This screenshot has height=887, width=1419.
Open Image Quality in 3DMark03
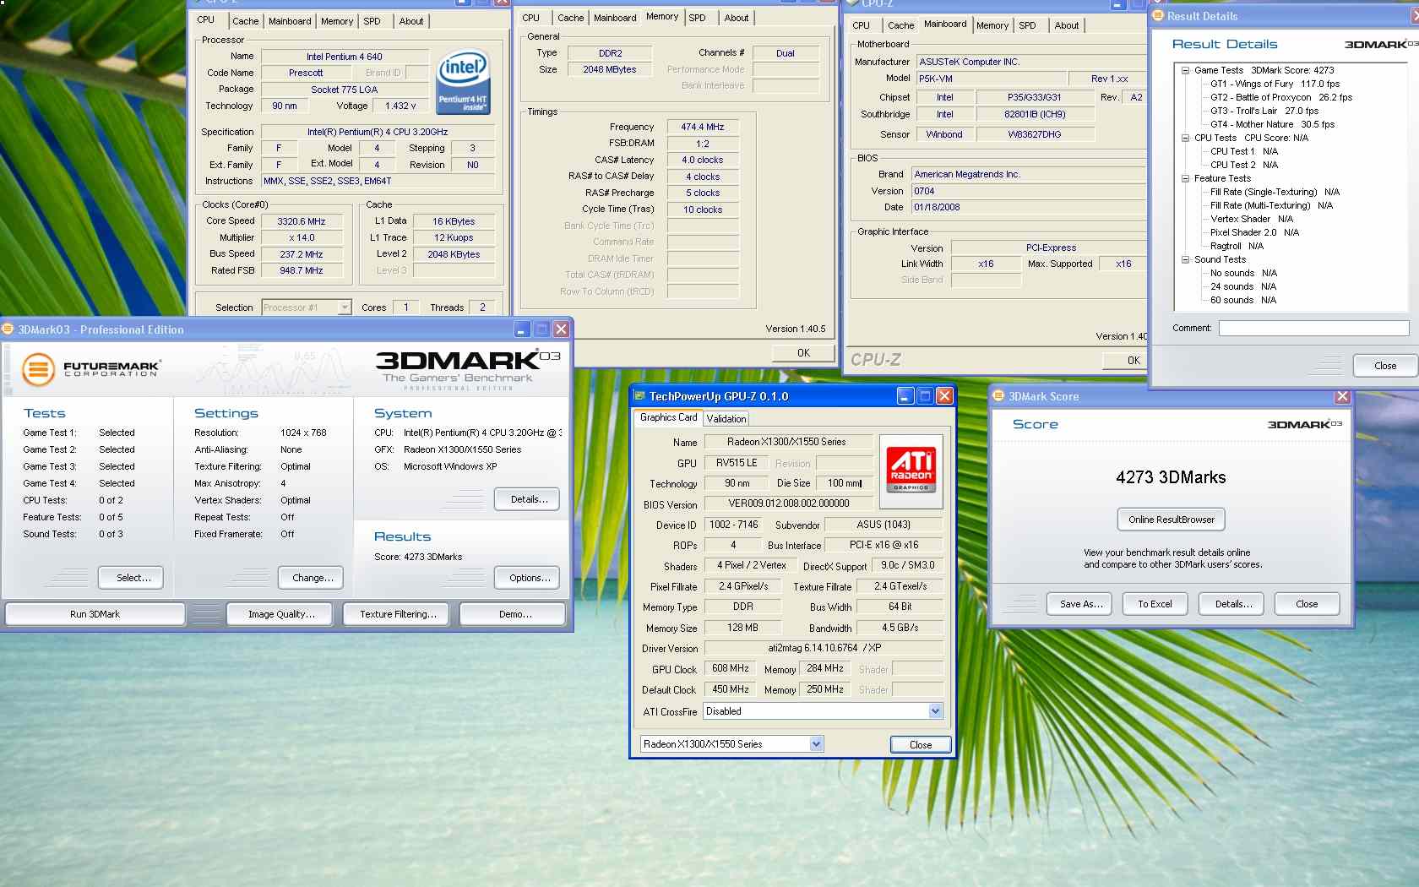point(281,614)
